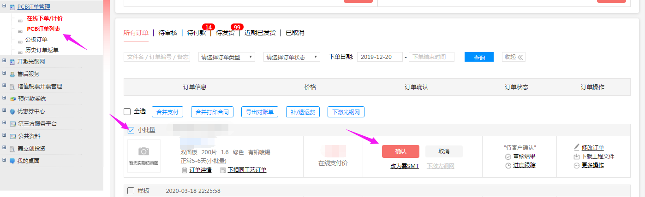Click the ellipsis icon beside 更多操作
The height and width of the screenshot is (197, 645).
pos(576,165)
